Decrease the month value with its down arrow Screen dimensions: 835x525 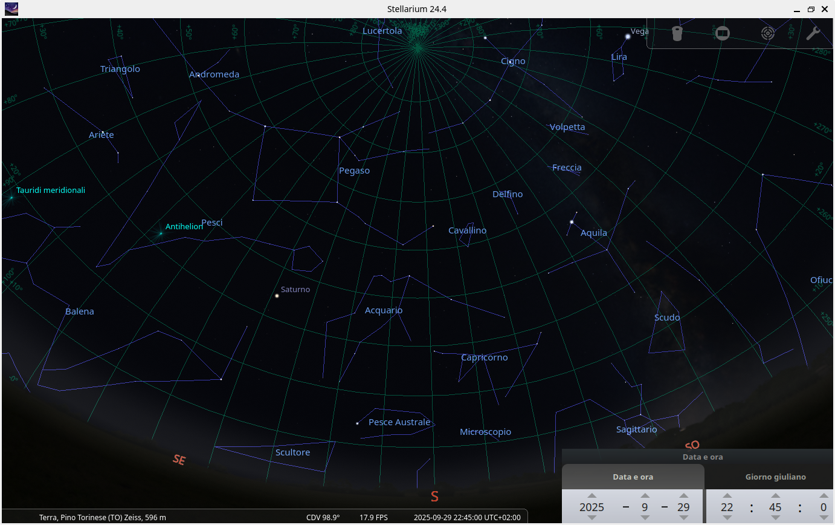coord(645,518)
